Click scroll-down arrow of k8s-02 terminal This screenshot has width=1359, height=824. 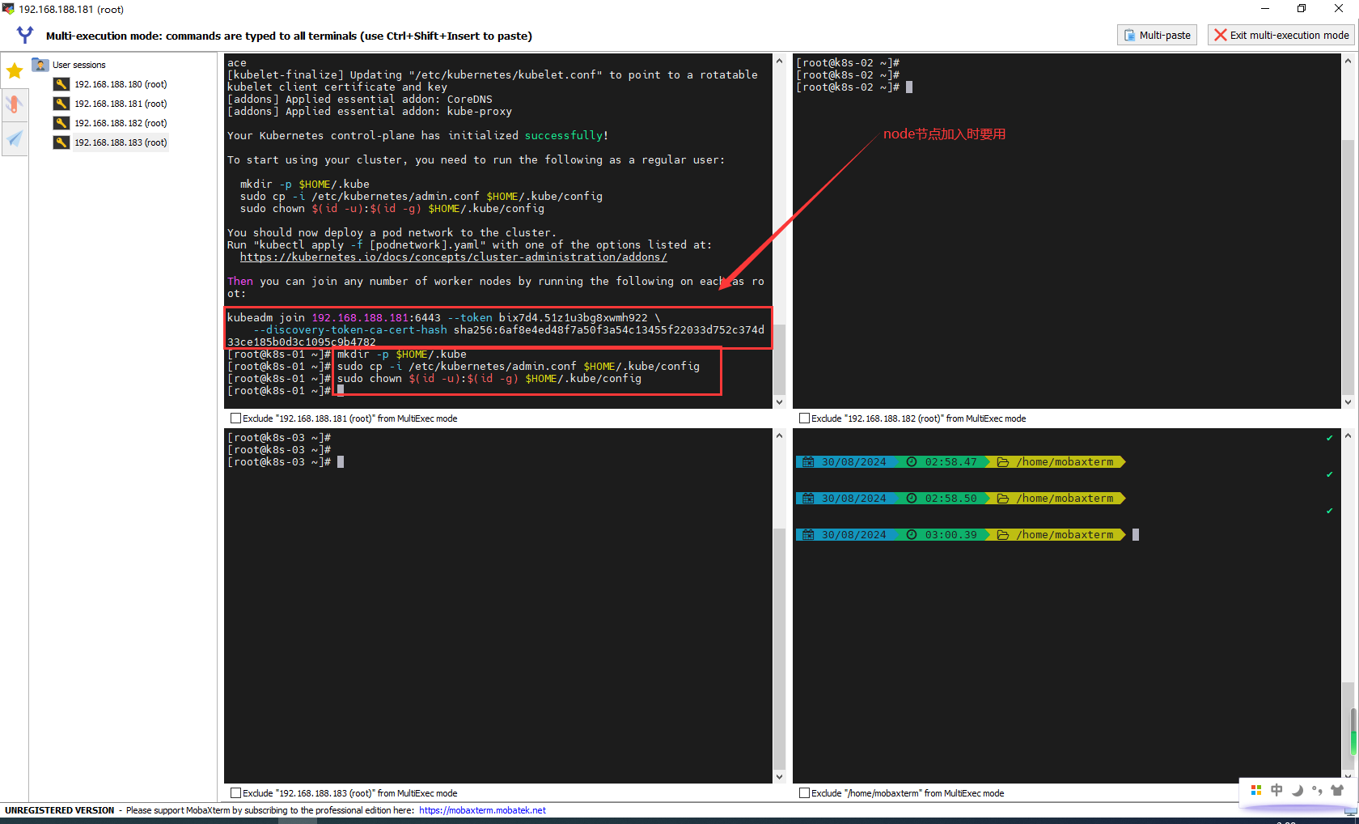point(1348,401)
